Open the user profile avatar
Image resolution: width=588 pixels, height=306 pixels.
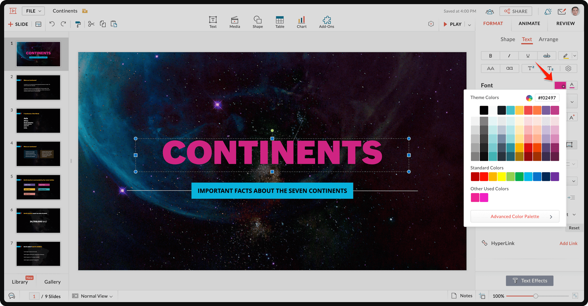point(575,11)
